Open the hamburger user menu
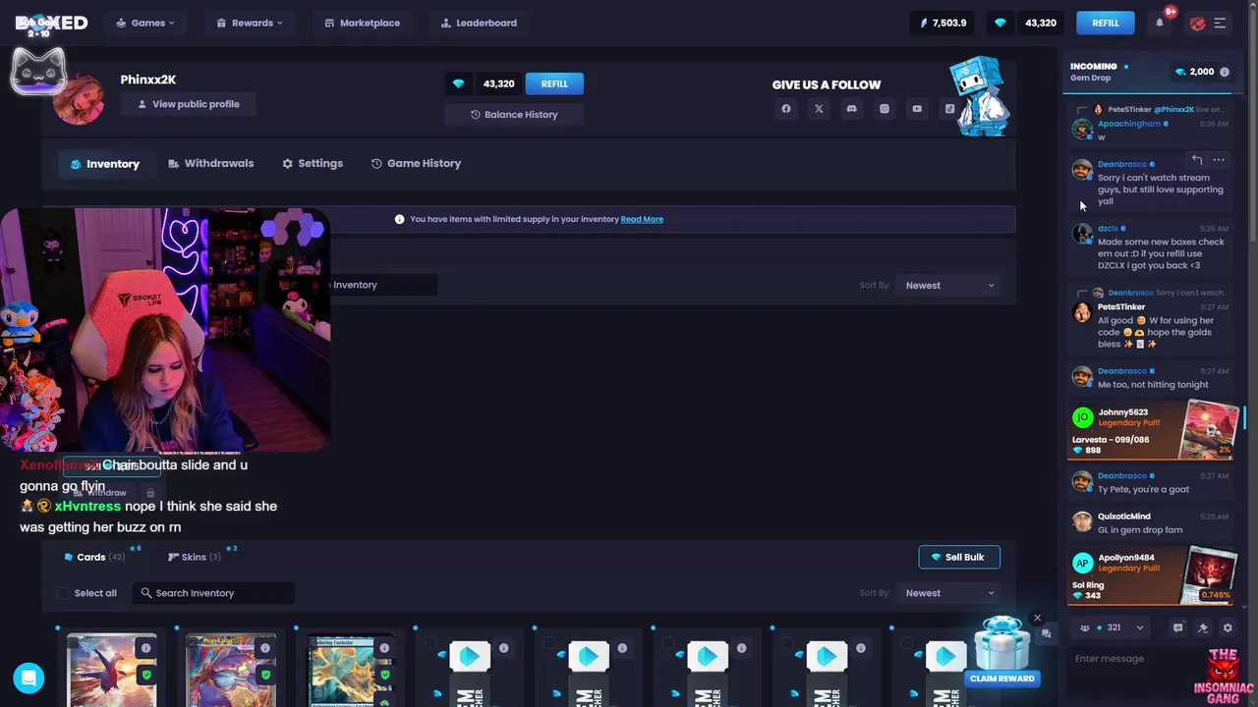Image resolution: width=1258 pixels, height=707 pixels. tap(1220, 23)
